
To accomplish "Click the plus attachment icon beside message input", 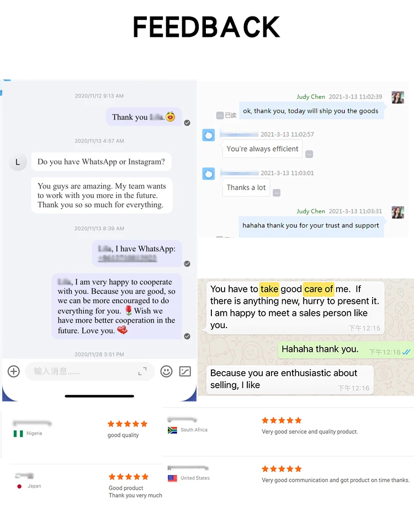I will point(14,371).
